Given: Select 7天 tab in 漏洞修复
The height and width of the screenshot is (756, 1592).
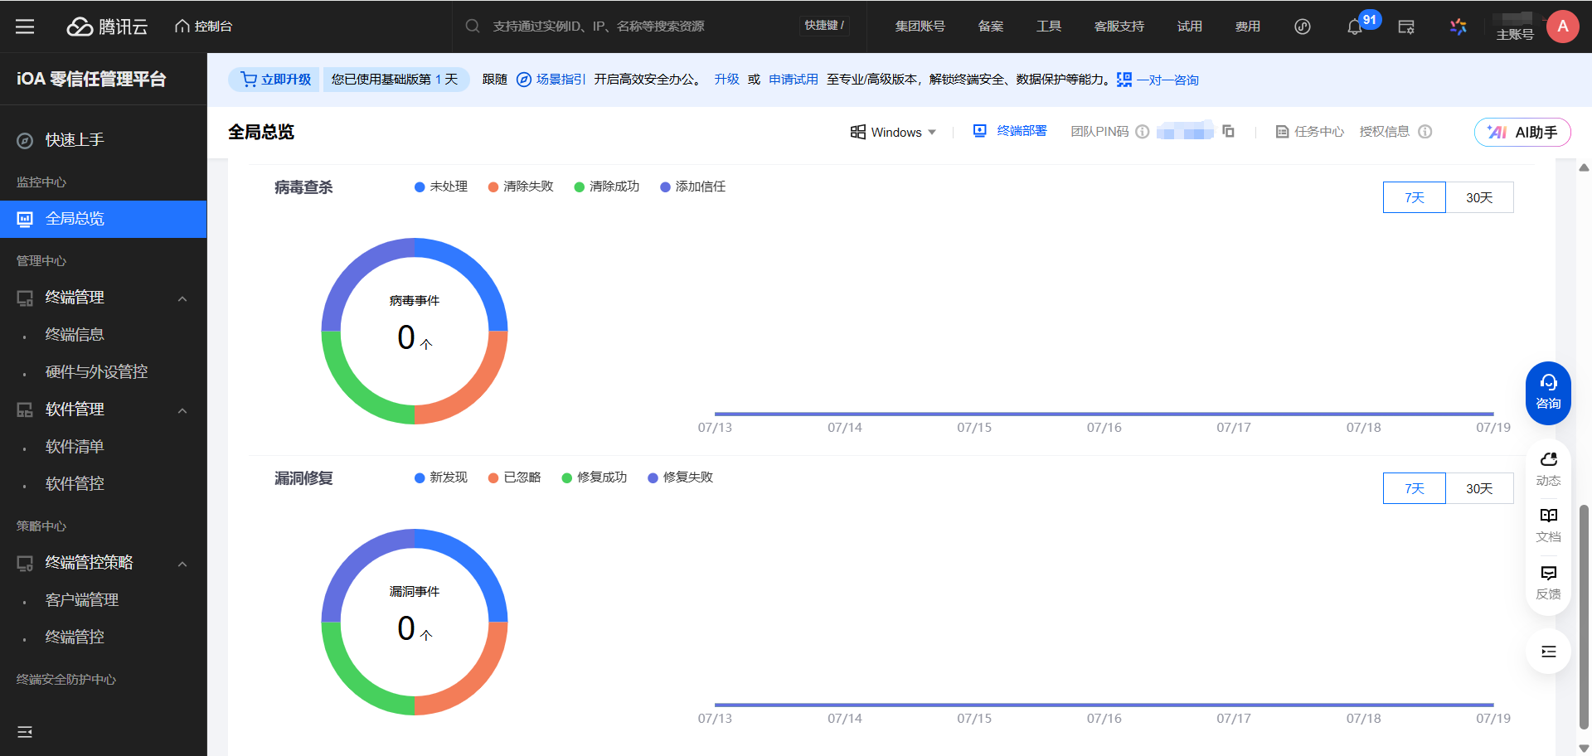Looking at the screenshot, I should pyautogui.click(x=1415, y=488).
